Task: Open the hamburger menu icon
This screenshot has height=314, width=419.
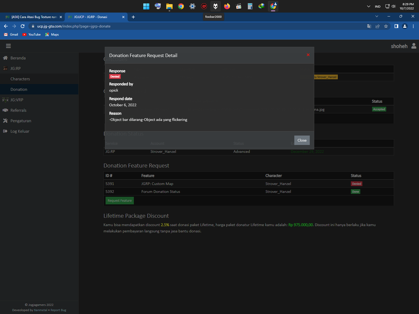Action: 8,46
